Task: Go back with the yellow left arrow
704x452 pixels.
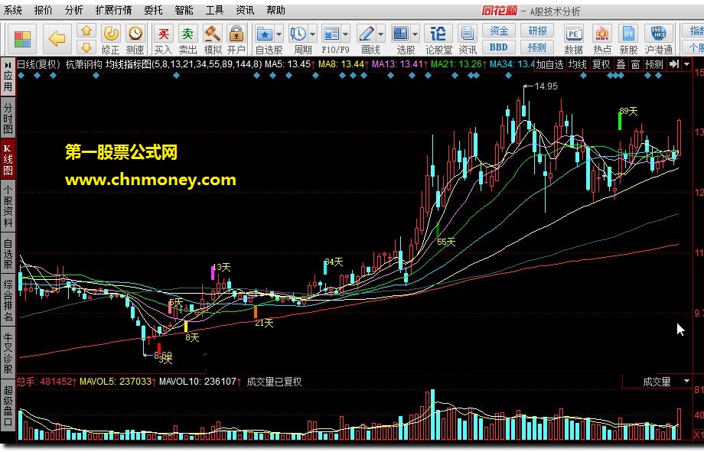Action: [57, 40]
